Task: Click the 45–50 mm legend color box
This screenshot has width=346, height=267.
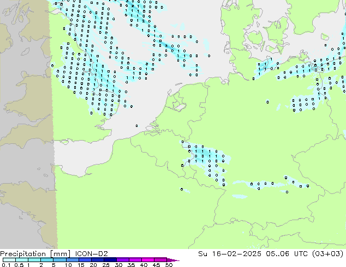Action: tap(160, 260)
